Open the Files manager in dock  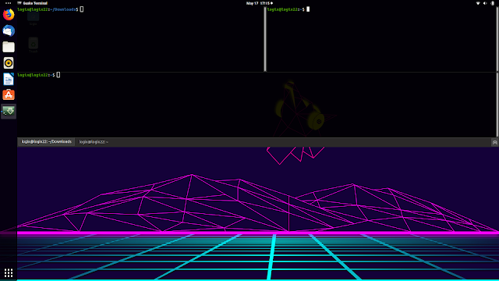(9, 47)
